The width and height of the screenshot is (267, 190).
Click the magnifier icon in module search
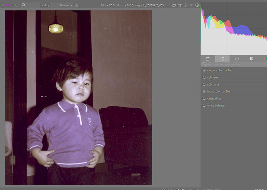pyautogui.click(x=204, y=64)
